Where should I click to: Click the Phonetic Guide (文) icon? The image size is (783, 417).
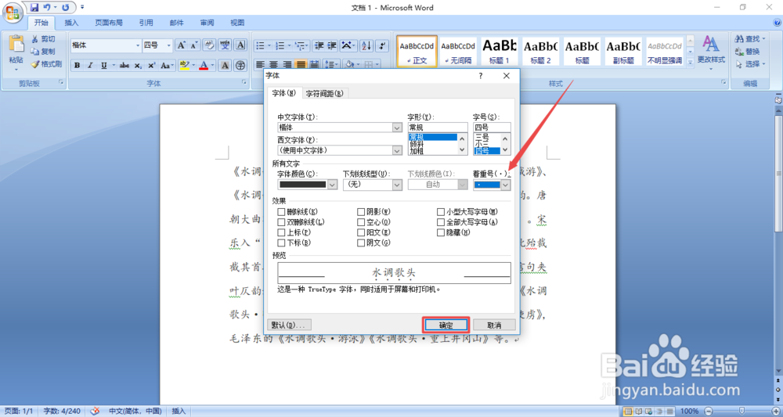click(x=226, y=45)
